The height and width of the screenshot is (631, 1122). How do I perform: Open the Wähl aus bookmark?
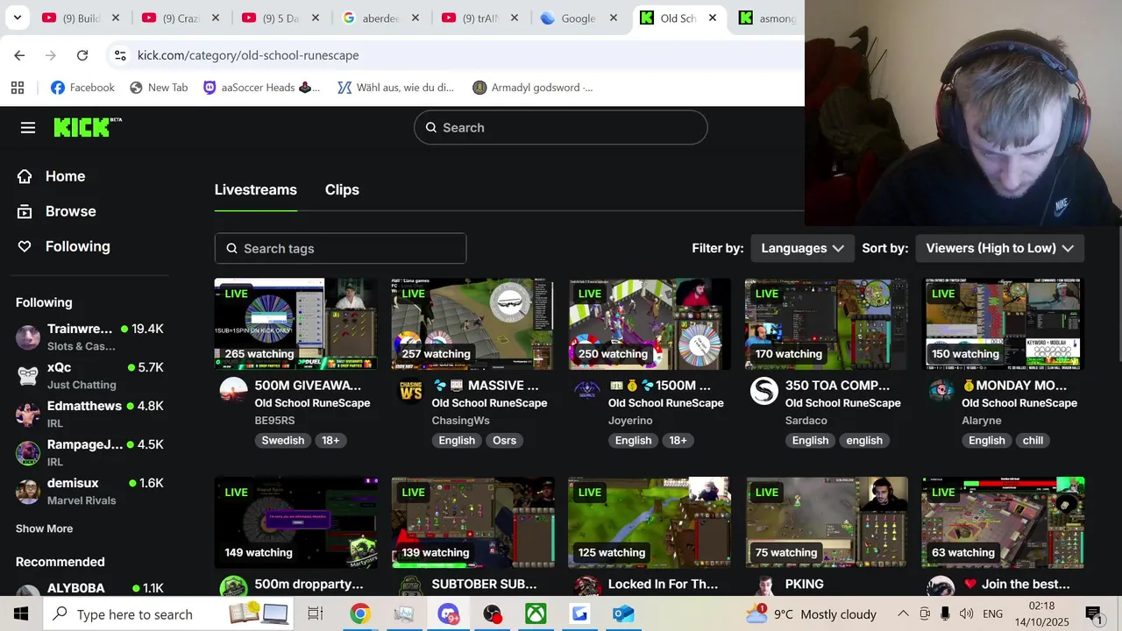395,88
